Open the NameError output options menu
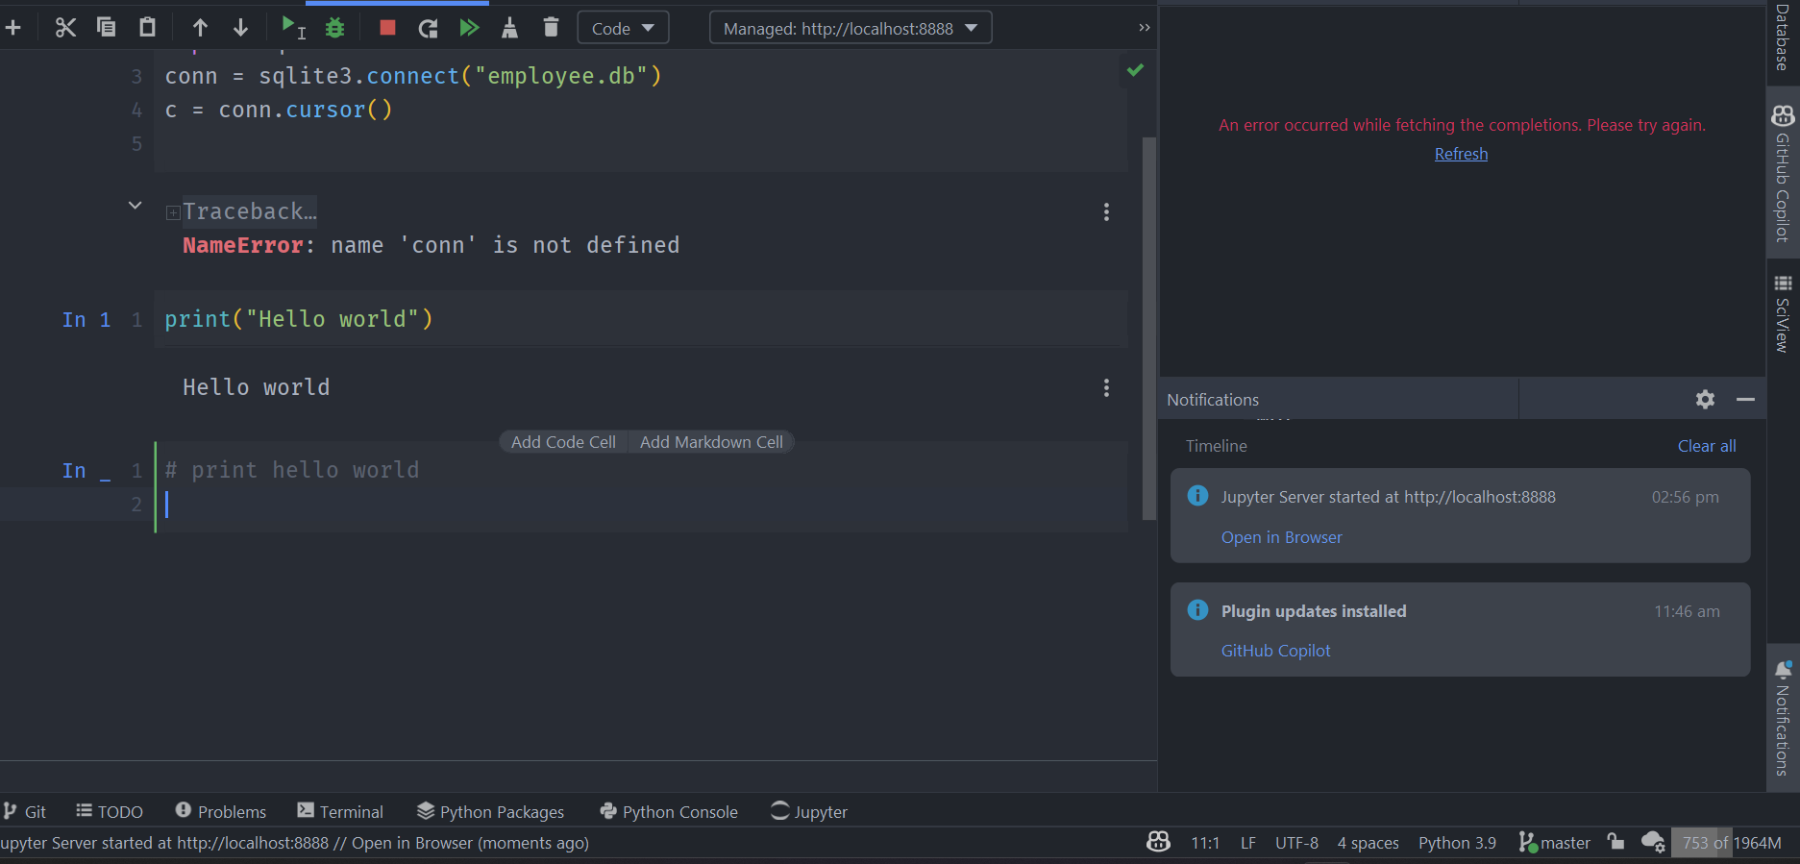1800x864 pixels. [x=1106, y=212]
